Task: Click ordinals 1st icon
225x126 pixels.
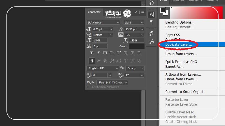Action: (x=132, y=61)
